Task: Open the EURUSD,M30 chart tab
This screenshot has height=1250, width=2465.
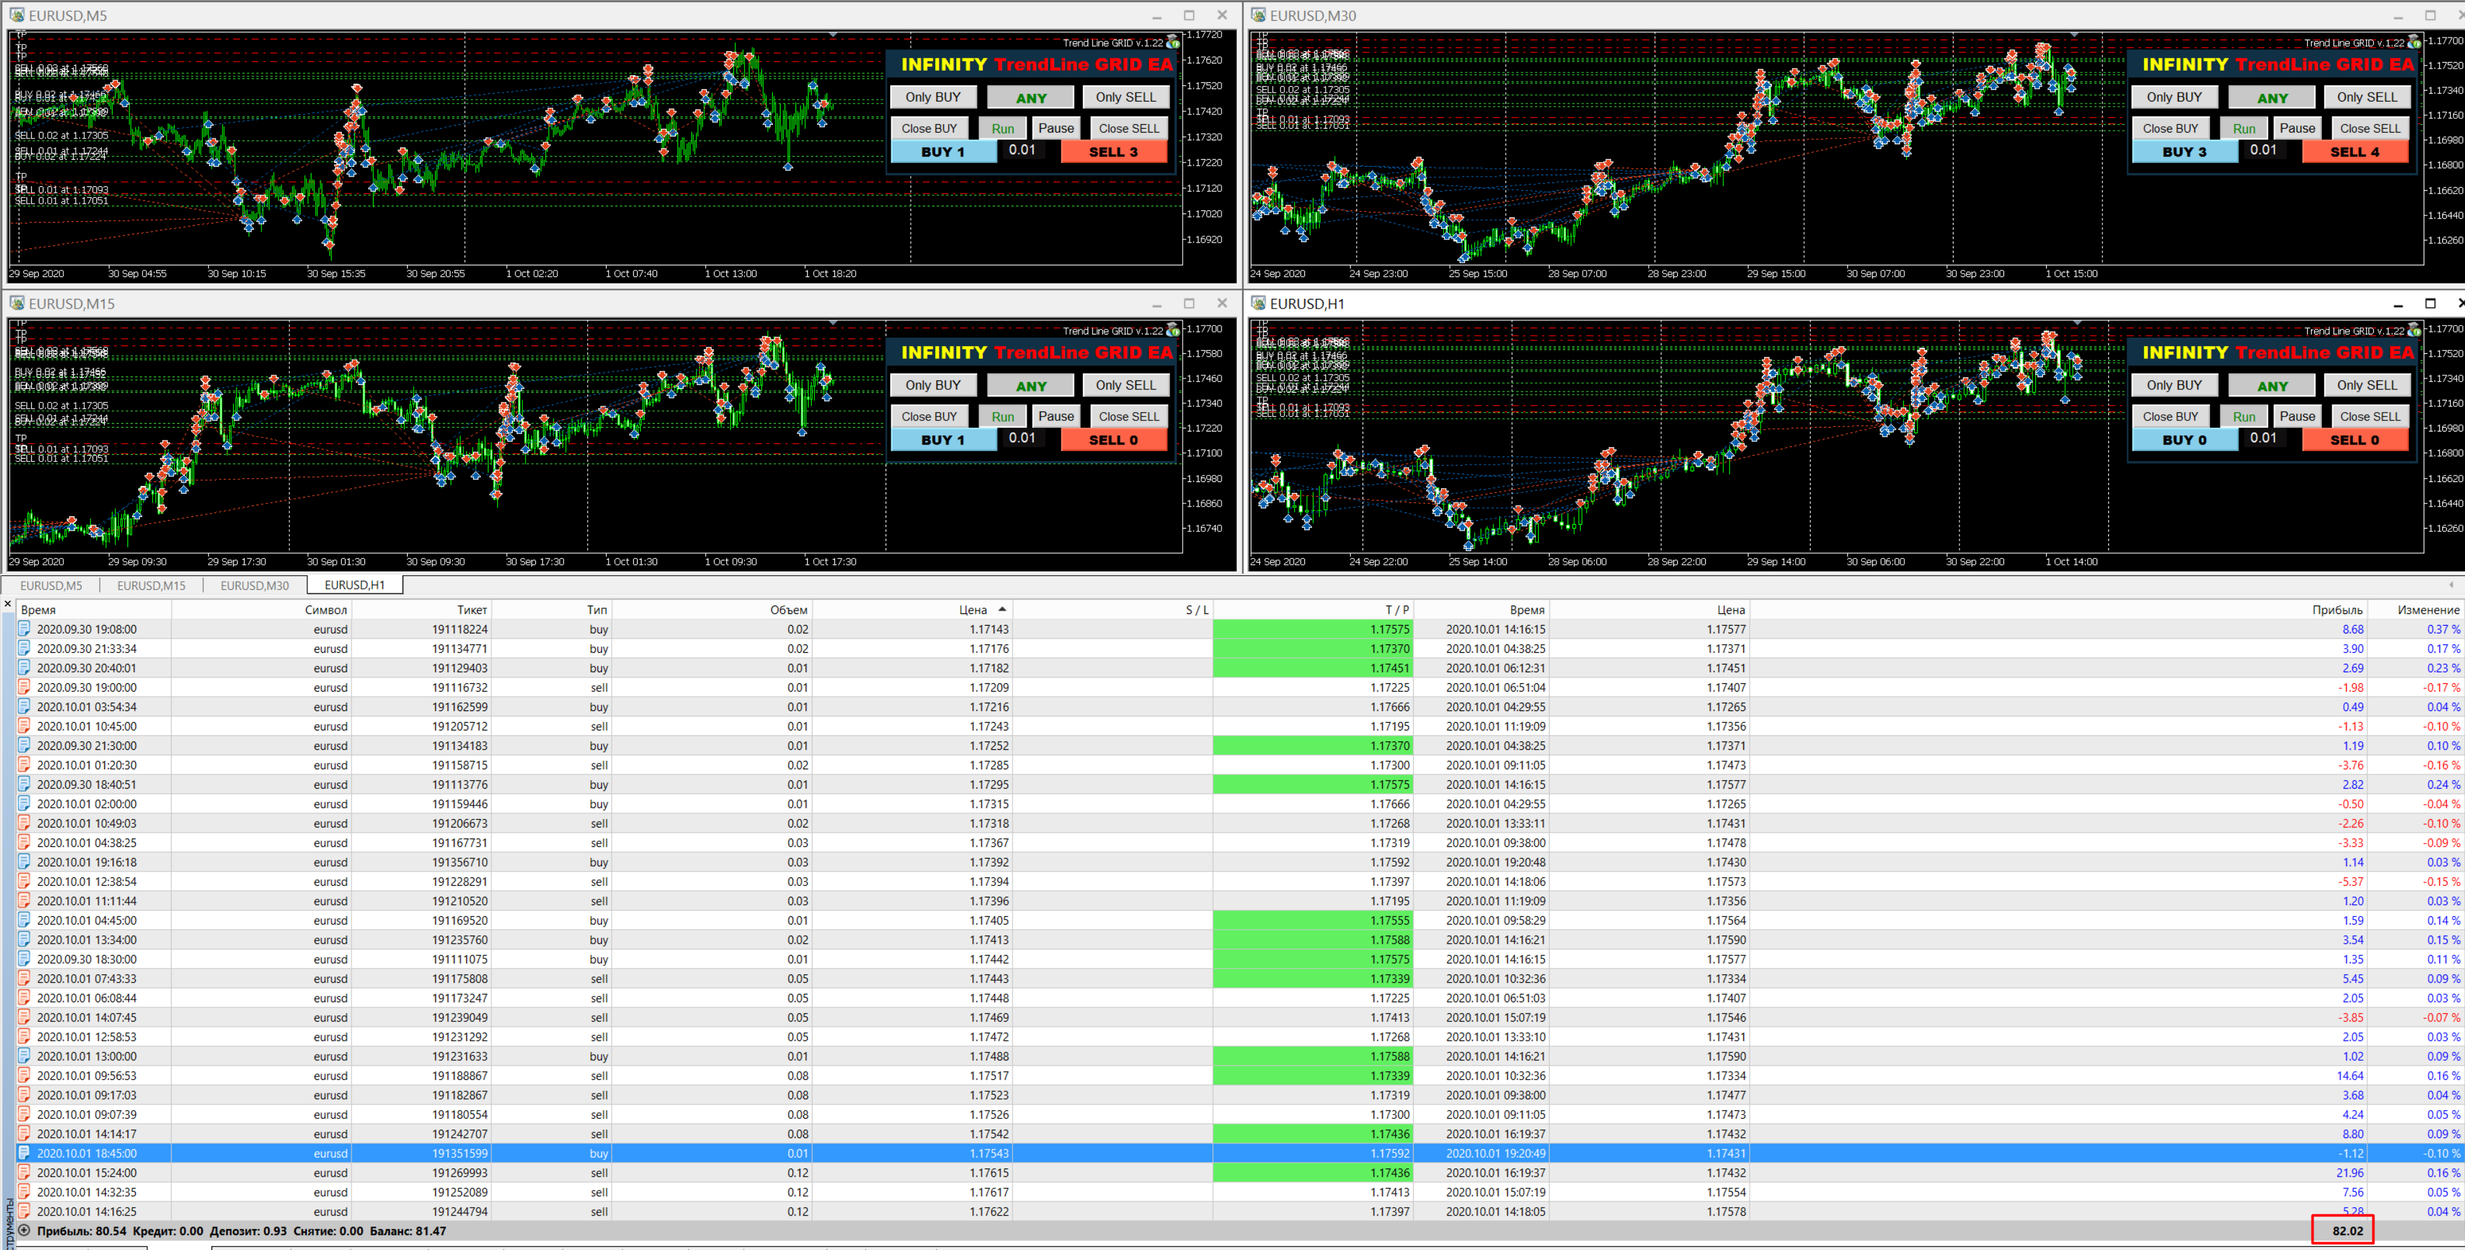Action: point(254,586)
